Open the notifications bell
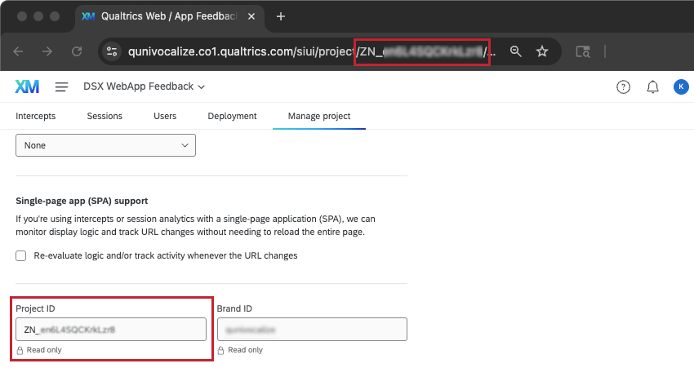The width and height of the screenshot is (694, 368). pos(652,86)
